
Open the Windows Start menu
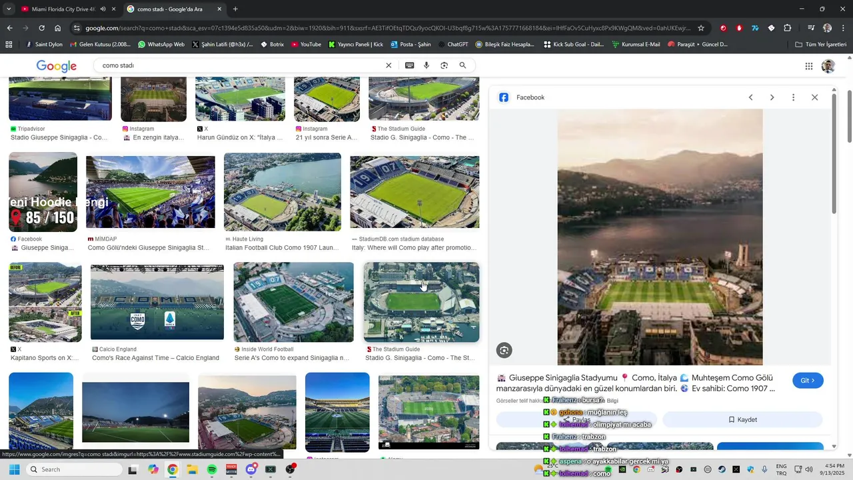coord(14,469)
